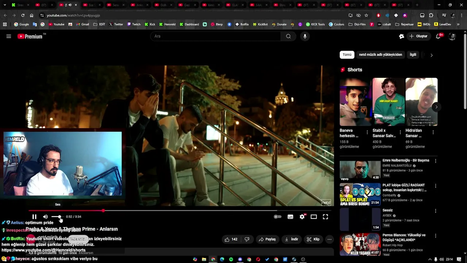
Task: Click the Ara search field
Action: coord(216,36)
